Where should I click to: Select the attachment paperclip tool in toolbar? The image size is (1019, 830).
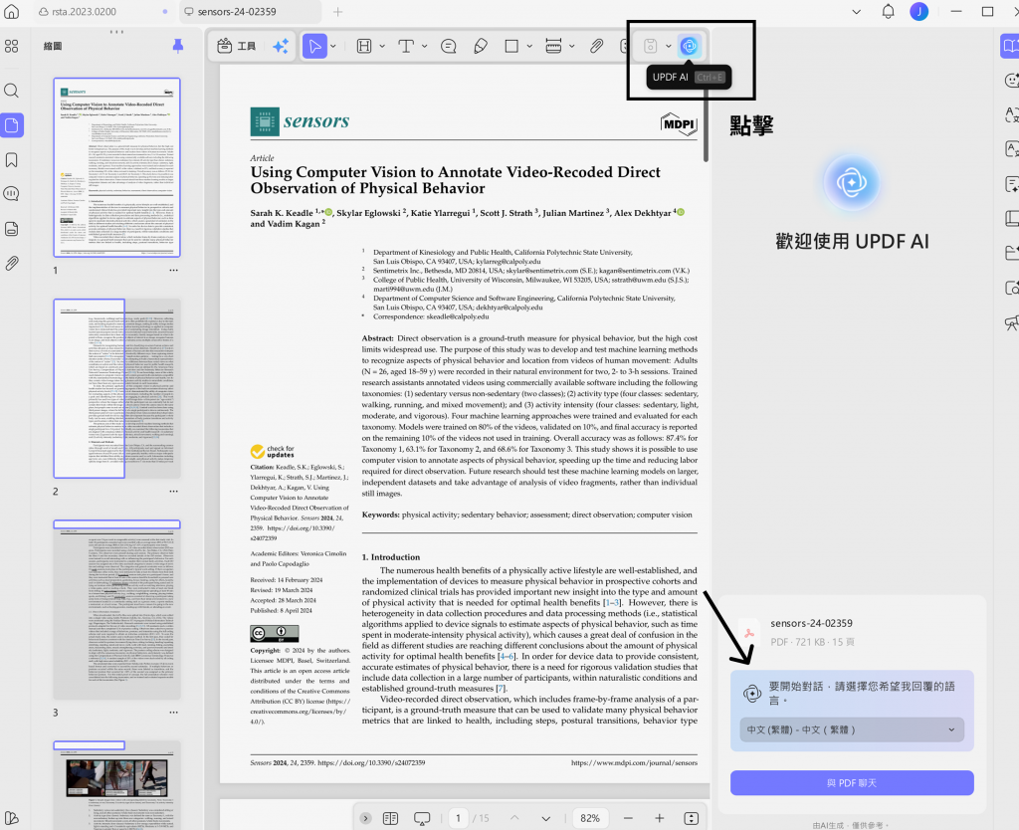597,46
